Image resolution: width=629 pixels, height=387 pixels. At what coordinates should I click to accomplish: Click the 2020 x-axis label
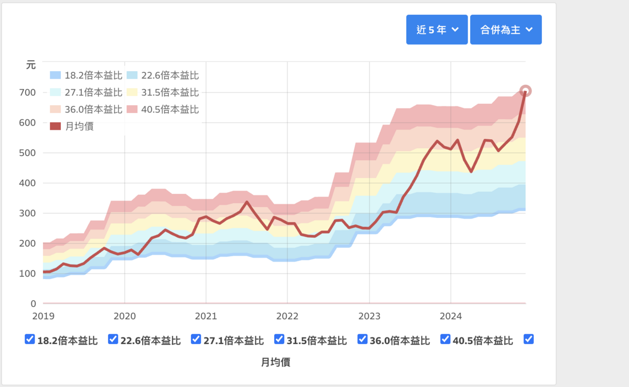[x=124, y=316]
